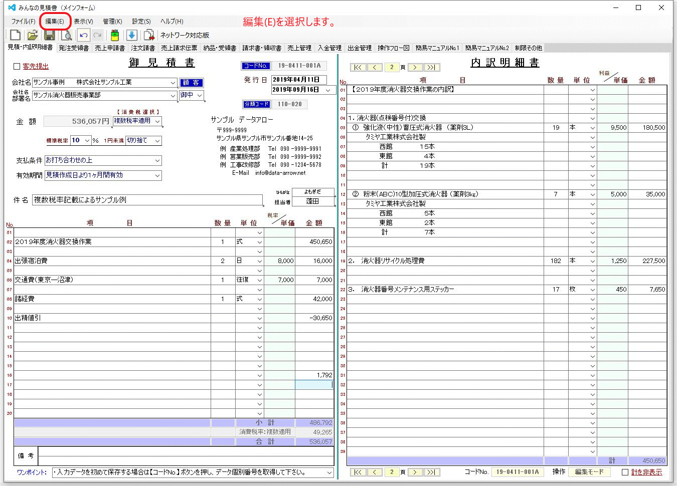
Task: Click the 227,500 amount cell
Action: [x=647, y=261]
